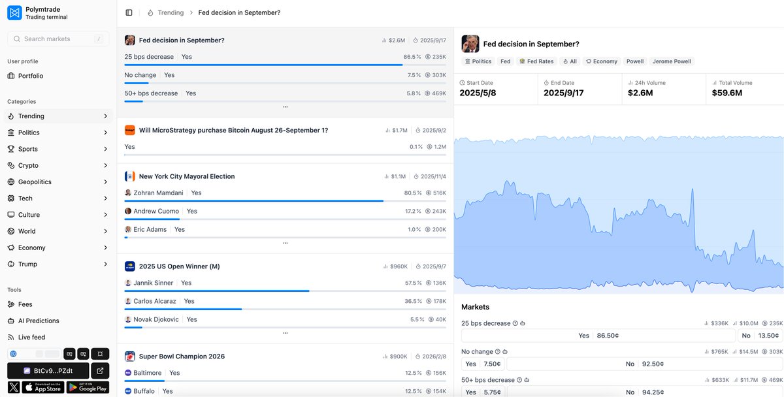Screen dimensions: 784x397
Task: Click the help icon next to No change
Action: 498,351
